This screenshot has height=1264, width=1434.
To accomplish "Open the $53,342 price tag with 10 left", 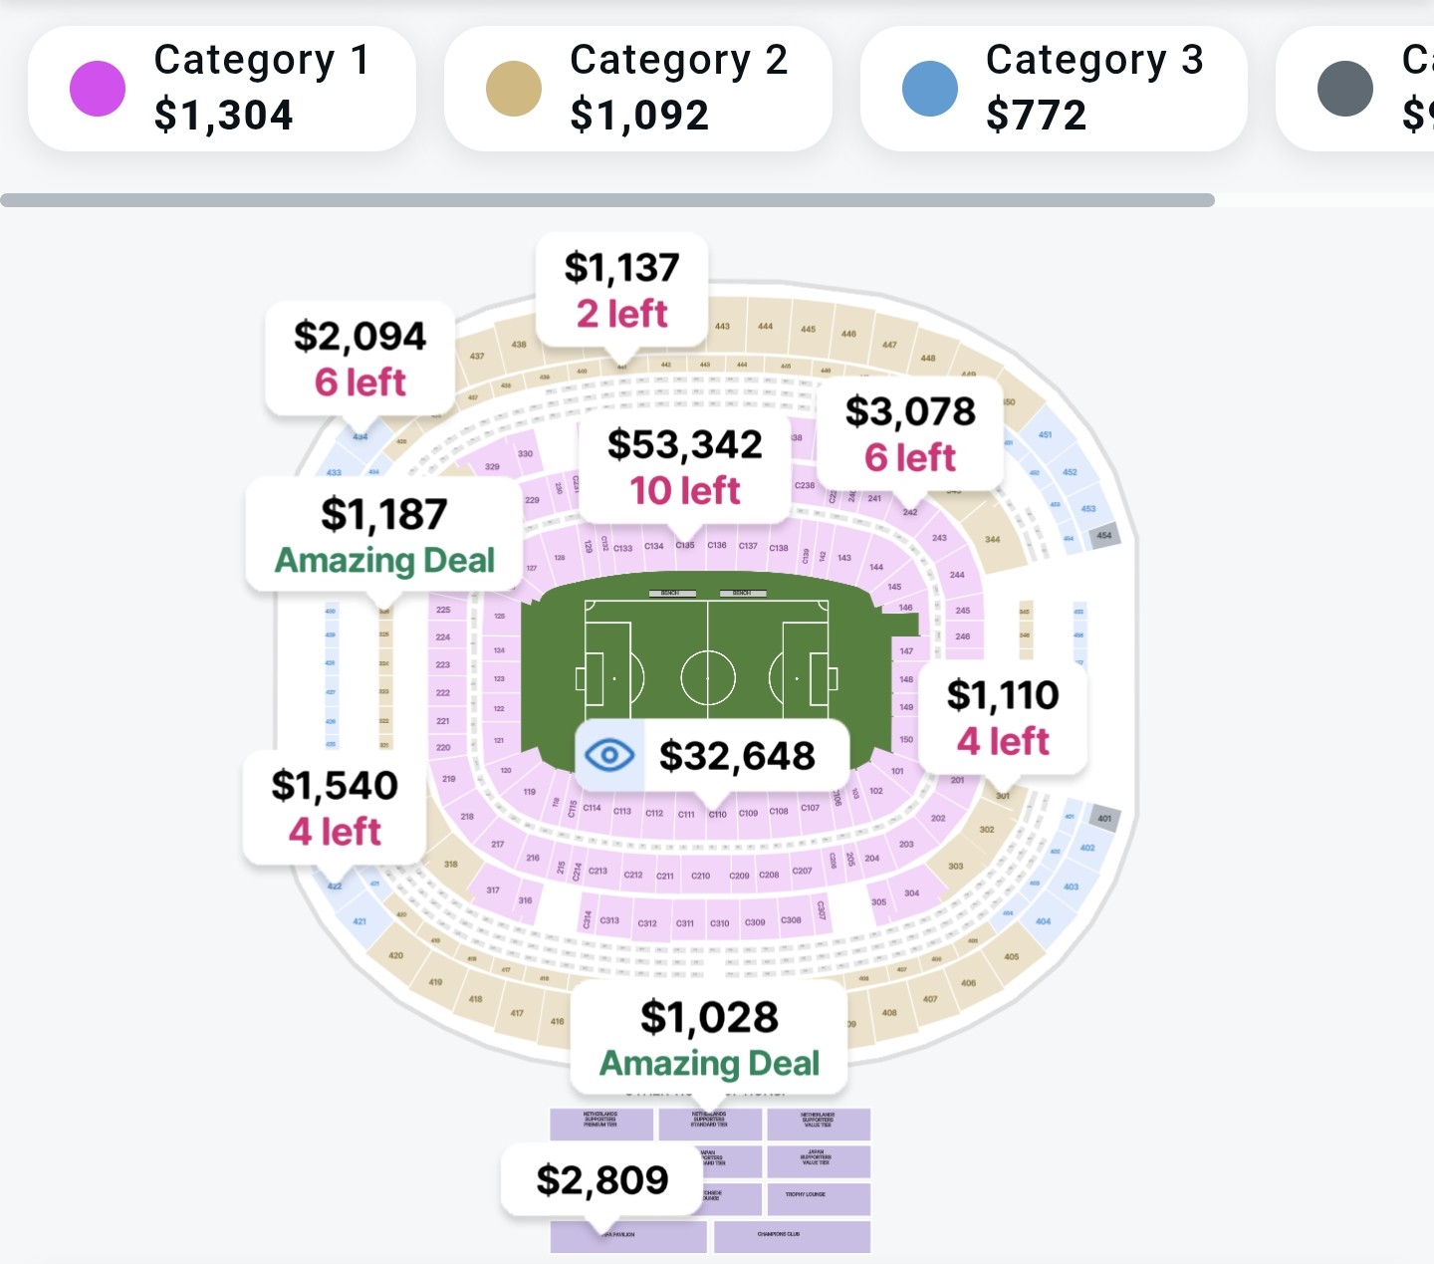I will tap(685, 466).
